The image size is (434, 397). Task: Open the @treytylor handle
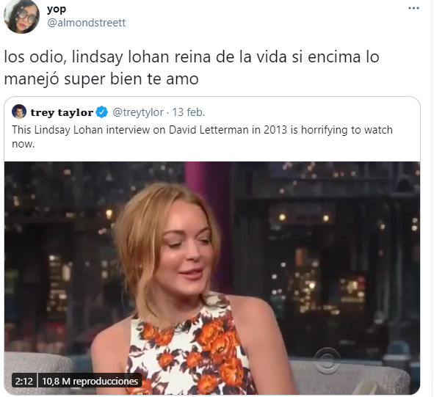tap(138, 112)
